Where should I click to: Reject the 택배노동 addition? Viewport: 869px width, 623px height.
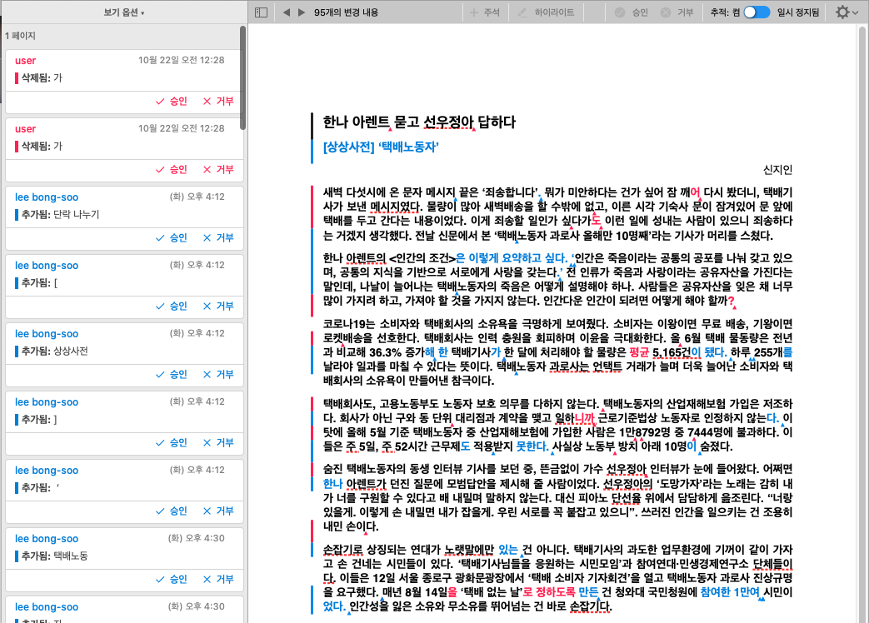(218, 579)
